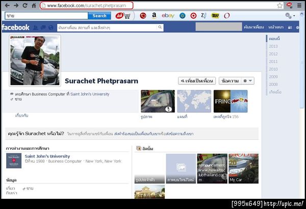Open gear dropdown beside message button
Screen dimensions: 306x209
248,81
